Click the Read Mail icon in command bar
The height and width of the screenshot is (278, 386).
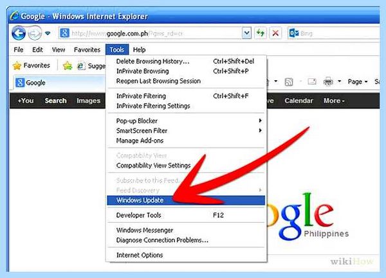[x=312, y=82]
